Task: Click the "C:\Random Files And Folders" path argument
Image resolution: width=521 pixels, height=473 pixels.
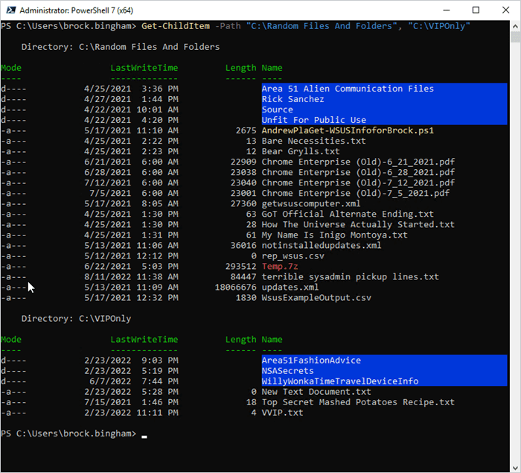Action: [322, 26]
